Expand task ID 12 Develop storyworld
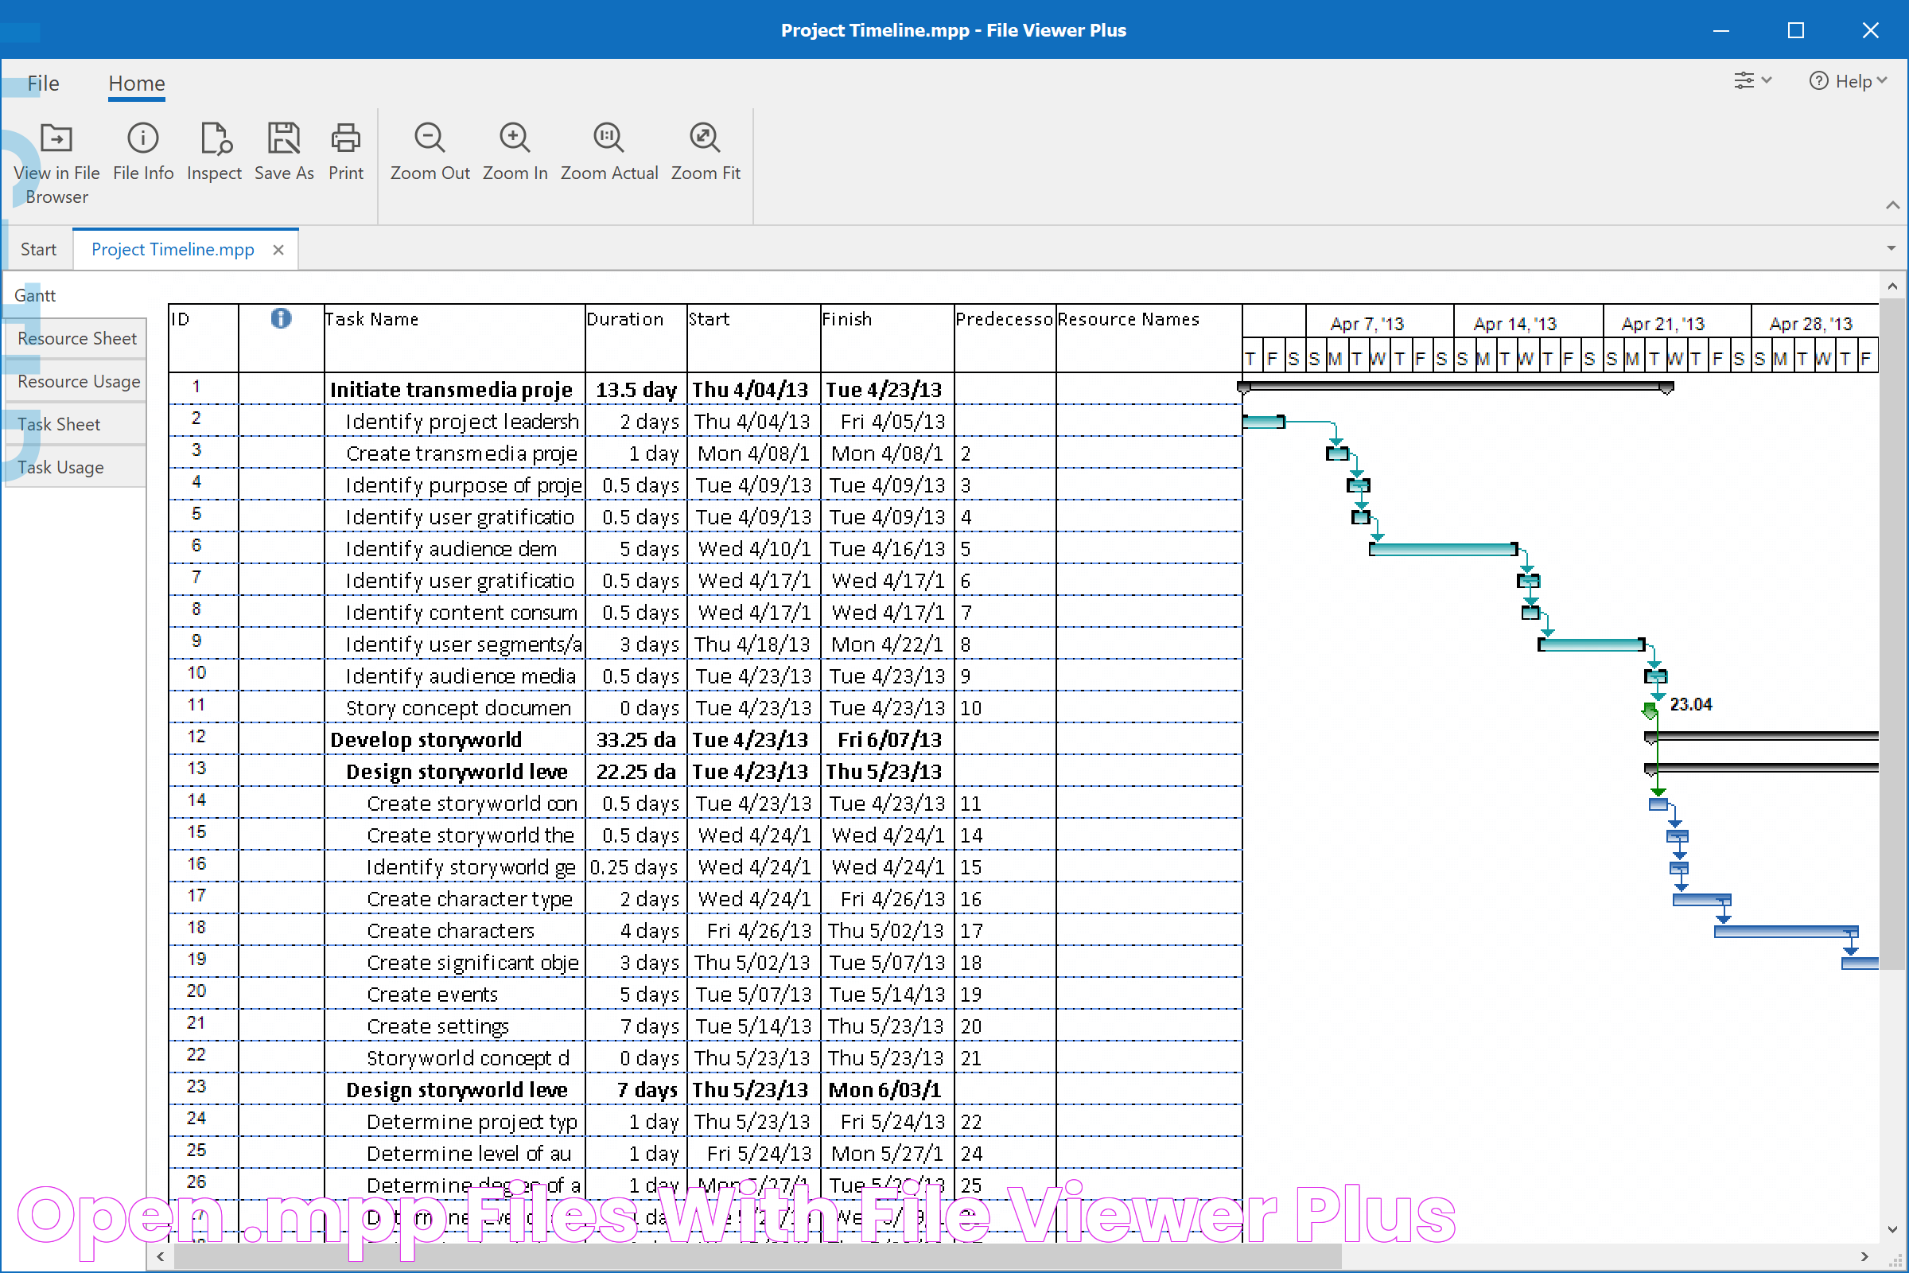This screenshot has height=1273, width=1909. 329,738
